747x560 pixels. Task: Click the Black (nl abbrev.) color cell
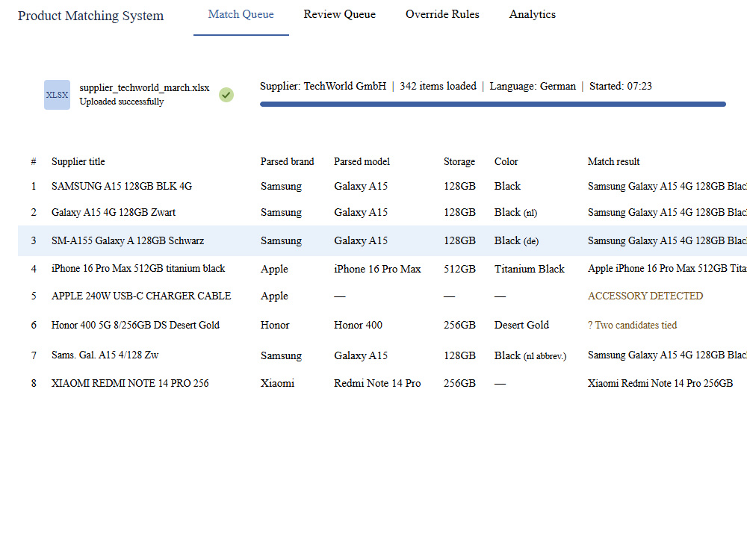tap(530, 355)
